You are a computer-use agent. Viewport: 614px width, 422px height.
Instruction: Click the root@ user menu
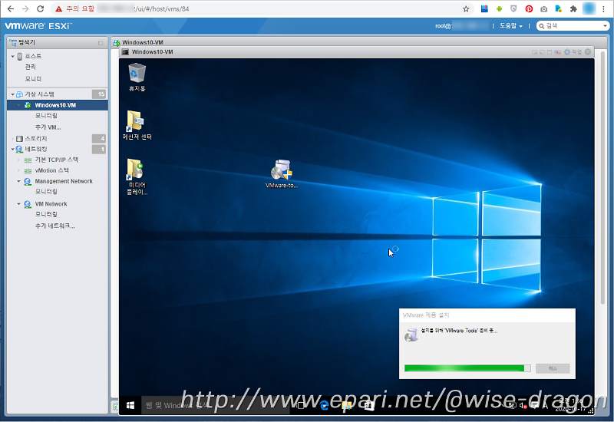[x=462, y=26]
